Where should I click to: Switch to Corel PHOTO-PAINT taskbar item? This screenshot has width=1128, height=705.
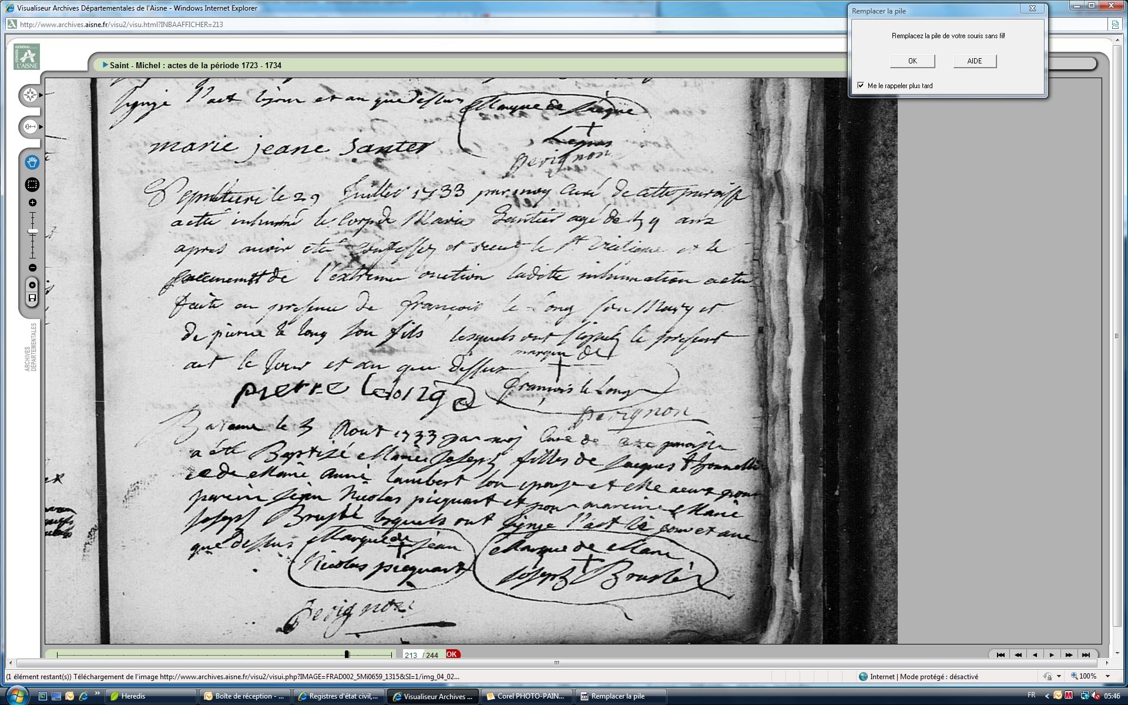[x=526, y=696]
